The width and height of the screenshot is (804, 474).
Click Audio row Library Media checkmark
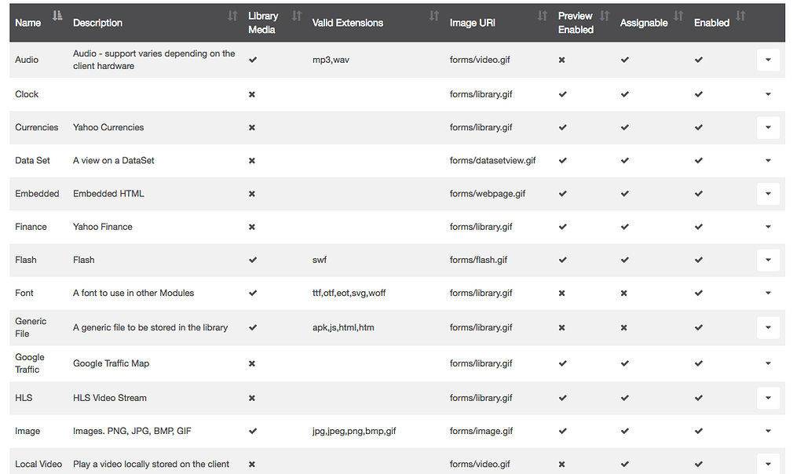click(x=253, y=60)
